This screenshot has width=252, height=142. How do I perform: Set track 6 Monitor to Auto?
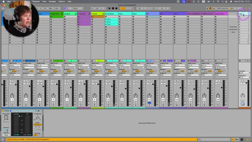click(x=55, y=71)
